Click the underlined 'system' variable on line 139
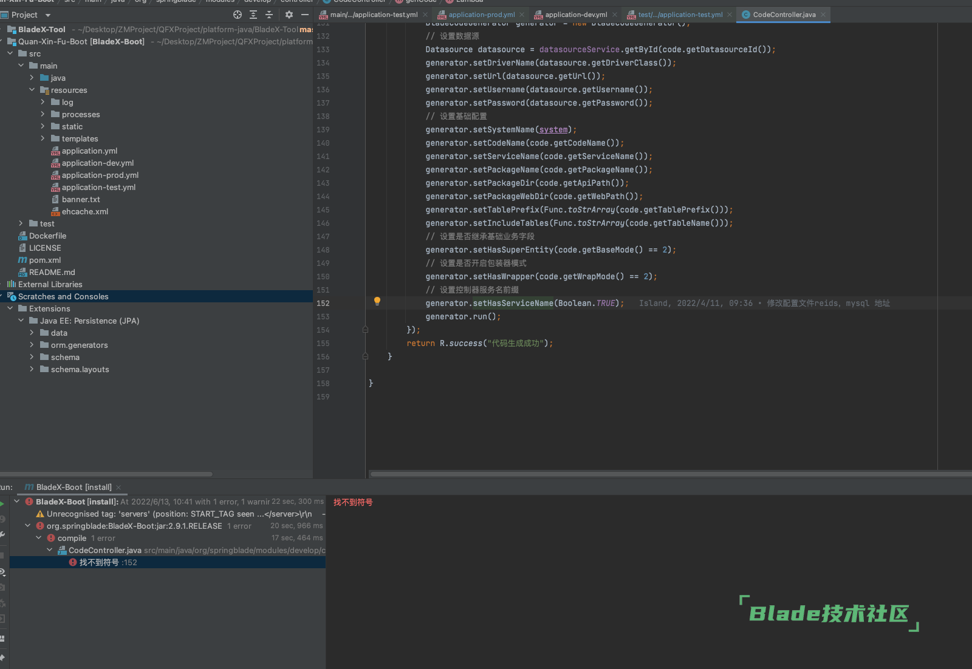The width and height of the screenshot is (972, 669). pyautogui.click(x=553, y=130)
